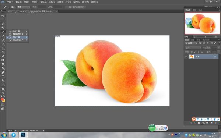221x138 pixels.
Task: Select the Horizontal Type tool
Action: [3, 77]
